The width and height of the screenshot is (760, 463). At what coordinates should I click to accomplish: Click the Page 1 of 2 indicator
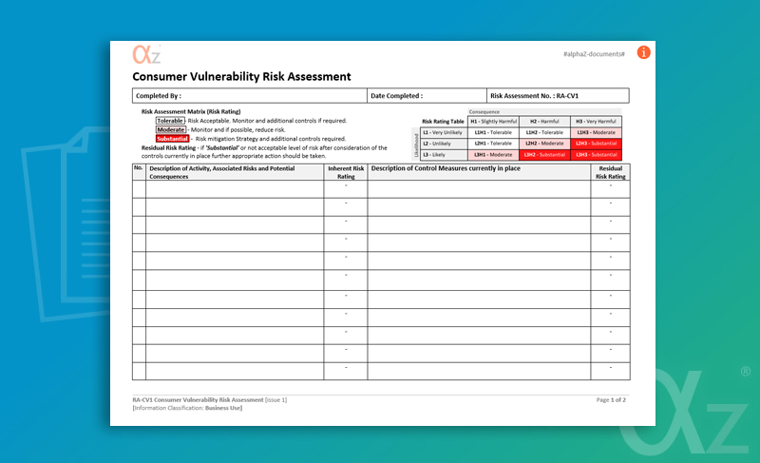point(611,400)
